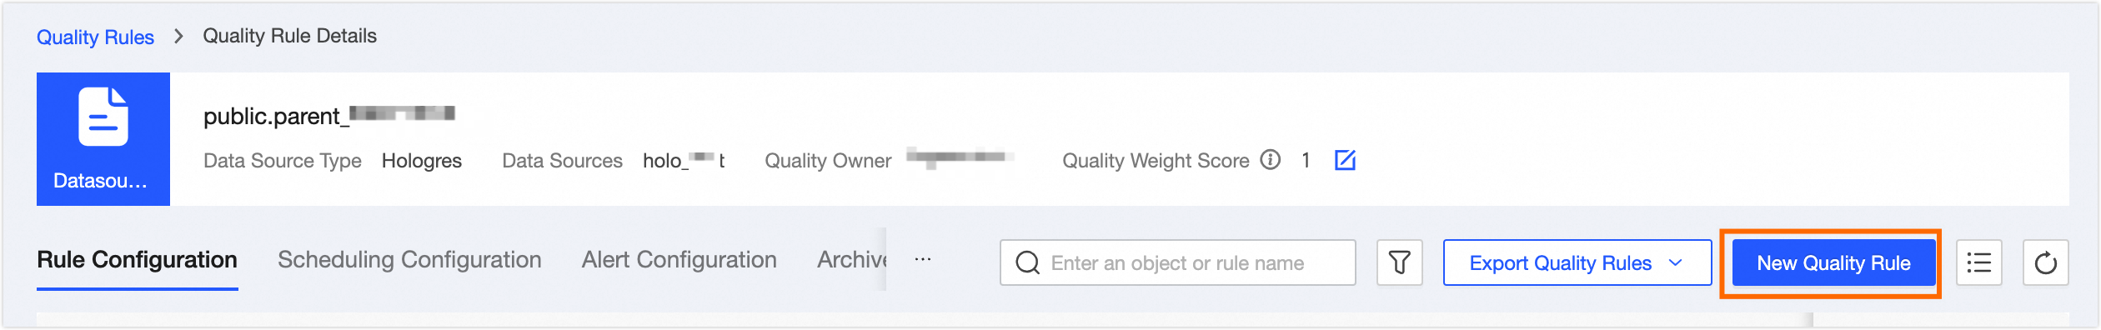Click the search magnifier icon

[x=1027, y=263]
